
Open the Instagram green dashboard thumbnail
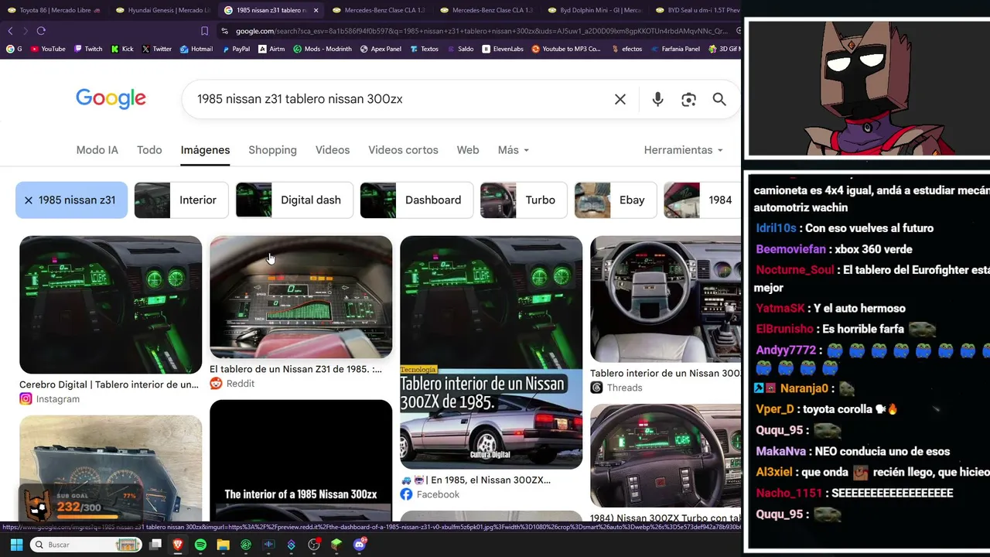(111, 305)
